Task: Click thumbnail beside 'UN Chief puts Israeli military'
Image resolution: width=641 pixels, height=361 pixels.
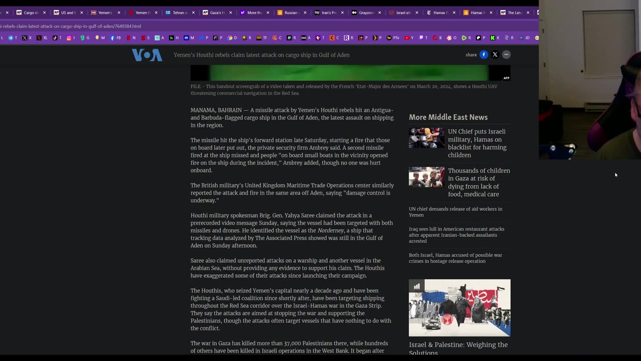Action: [426, 138]
